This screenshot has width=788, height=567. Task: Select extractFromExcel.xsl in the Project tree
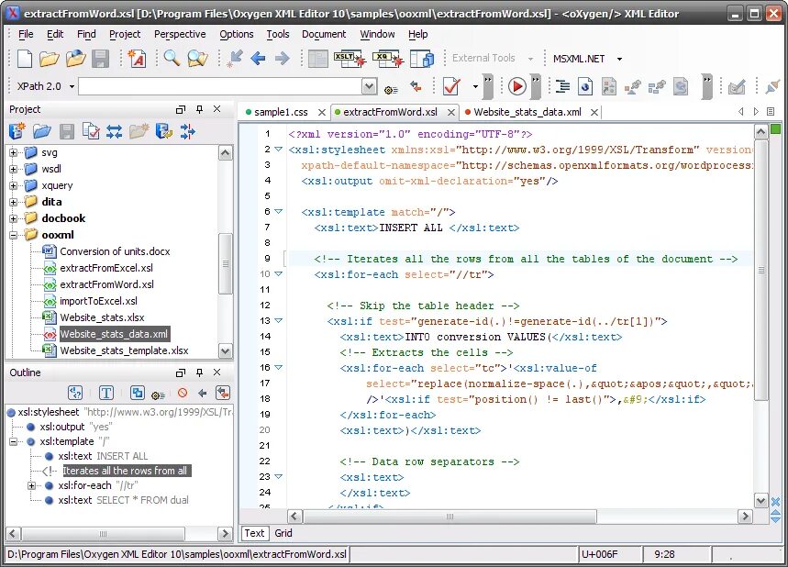tap(106, 268)
